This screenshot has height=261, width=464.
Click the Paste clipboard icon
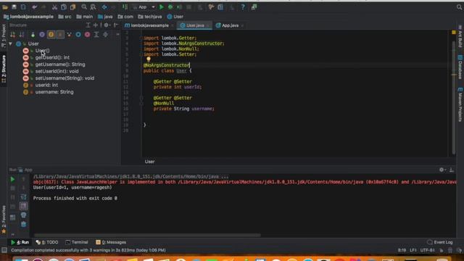pos(72,7)
